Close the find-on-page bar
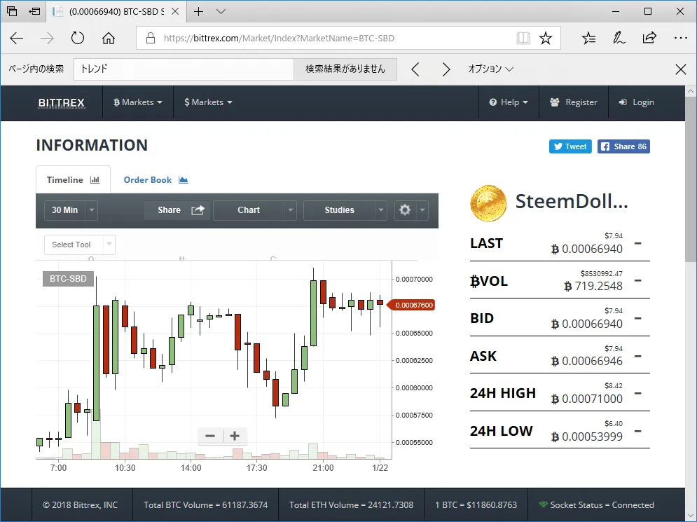Screen dimensions: 697x522 pyautogui.click(x=681, y=69)
